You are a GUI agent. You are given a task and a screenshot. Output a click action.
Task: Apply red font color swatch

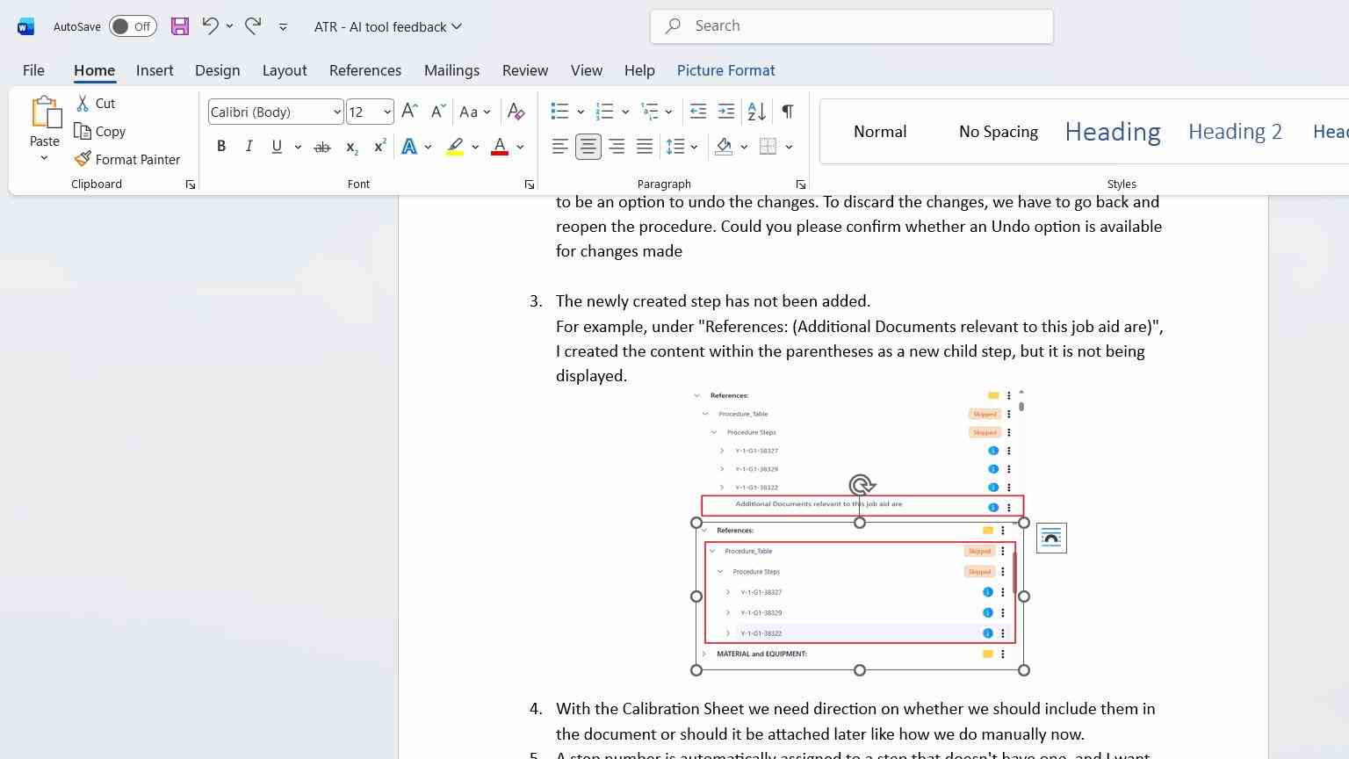500,147
